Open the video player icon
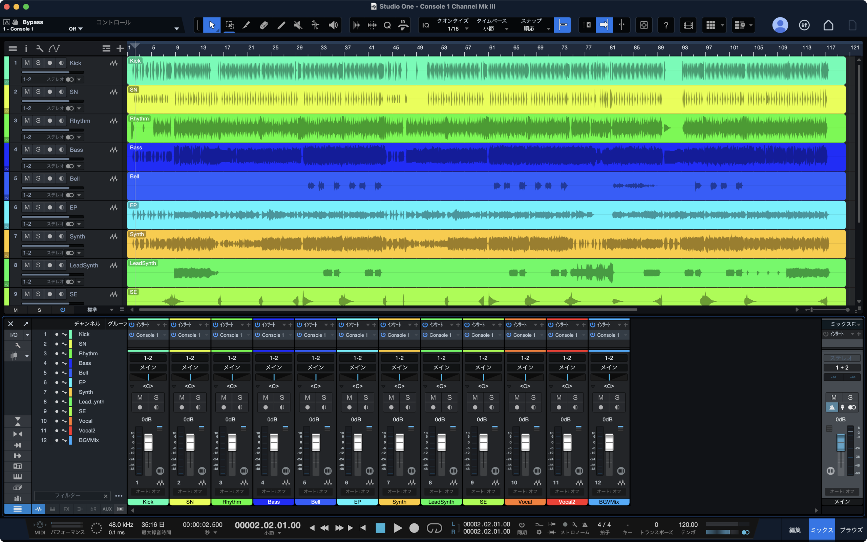Viewport: 867px width, 542px height. (x=688, y=25)
